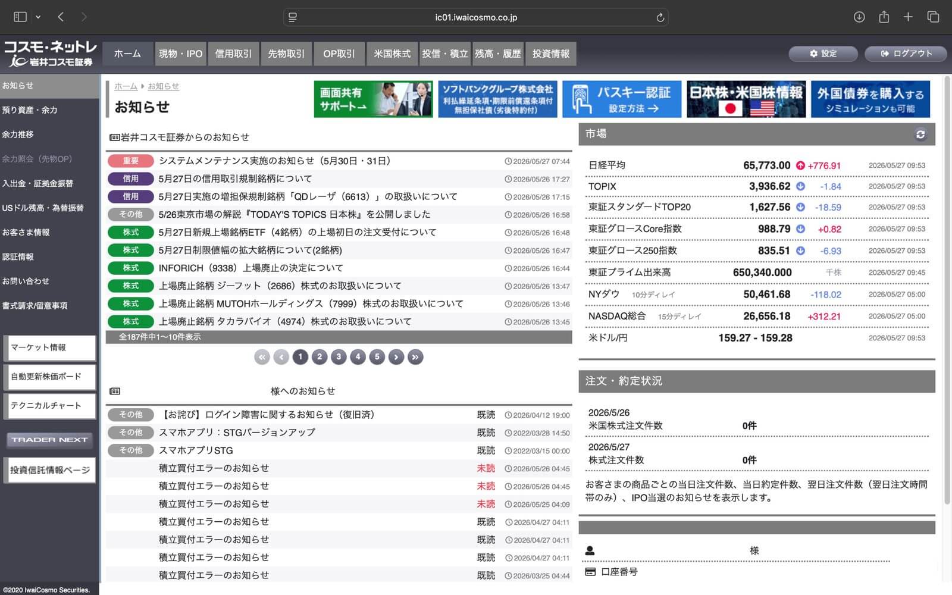Screen dimensions: 952x595
Task: Select the 先物取引 tab
Action: (286, 54)
